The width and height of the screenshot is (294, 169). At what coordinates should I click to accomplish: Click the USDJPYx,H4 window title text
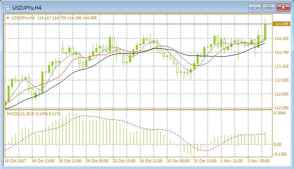coord(27,8)
